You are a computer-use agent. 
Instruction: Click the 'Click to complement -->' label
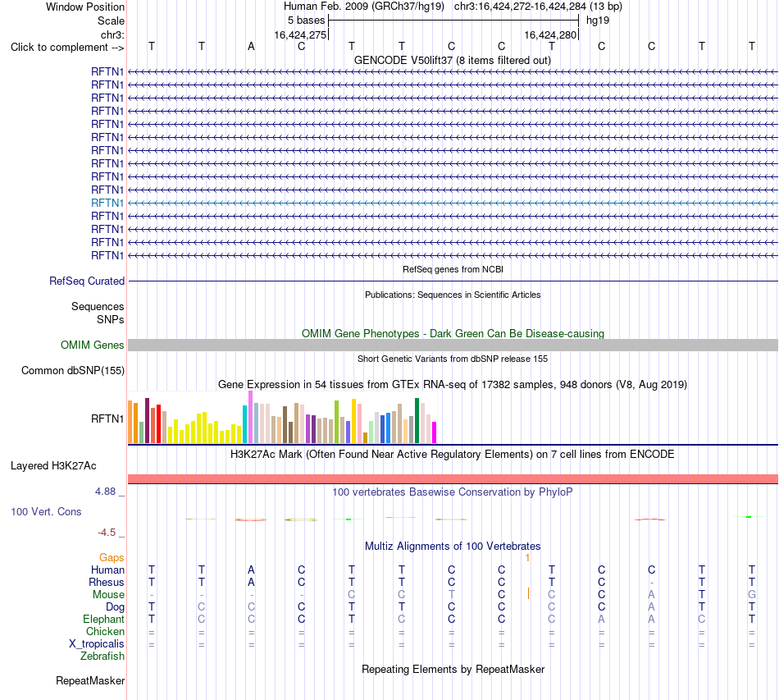click(67, 48)
